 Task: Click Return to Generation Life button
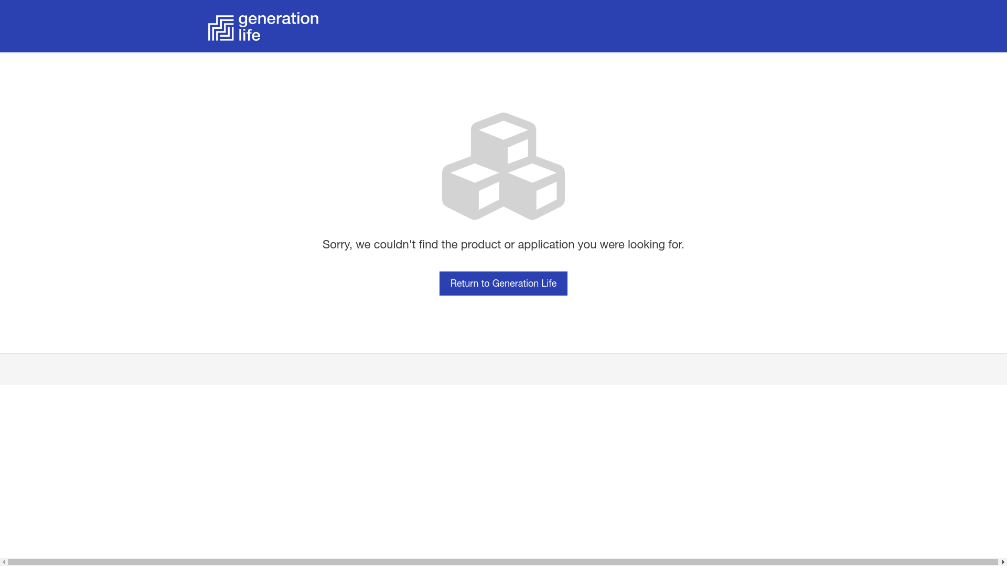pyautogui.click(x=503, y=284)
